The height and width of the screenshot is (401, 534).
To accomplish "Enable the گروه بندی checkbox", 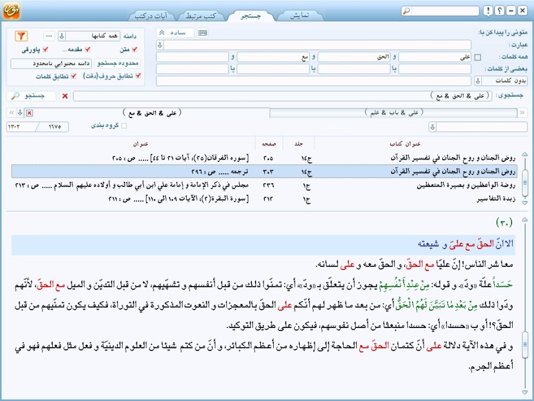I will tap(124, 126).
